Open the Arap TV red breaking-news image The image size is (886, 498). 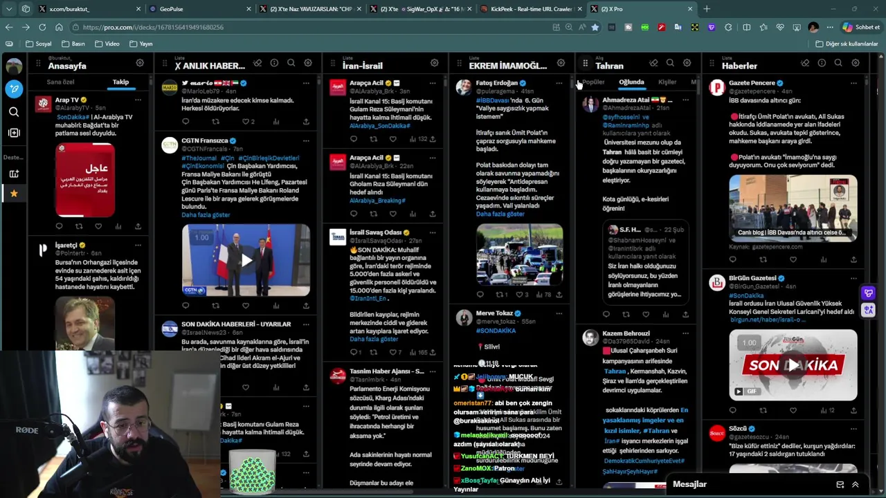pyautogui.click(x=85, y=180)
